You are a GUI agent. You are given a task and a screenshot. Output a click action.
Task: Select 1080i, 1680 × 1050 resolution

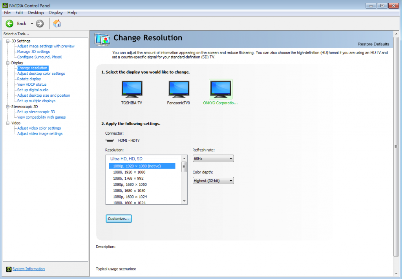pos(142,191)
